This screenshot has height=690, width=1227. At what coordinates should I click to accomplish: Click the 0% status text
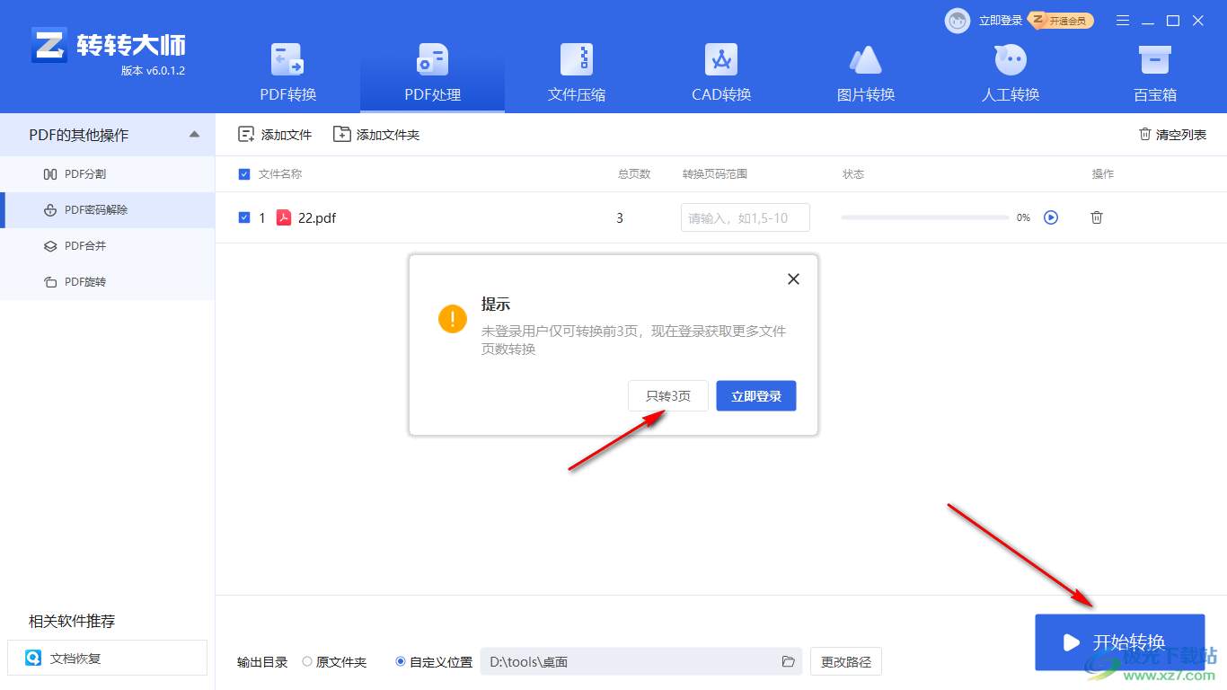click(1023, 217)
